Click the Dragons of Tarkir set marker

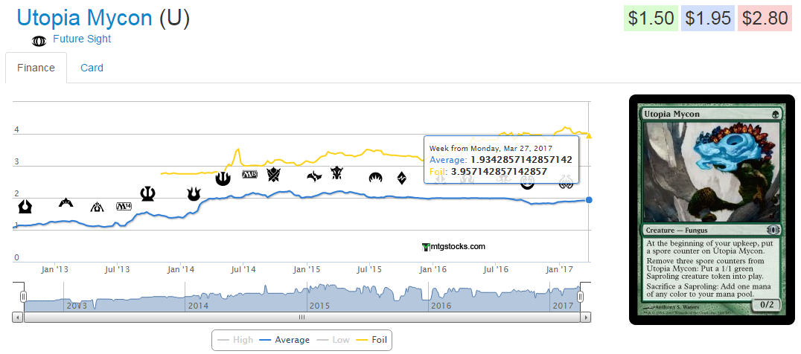pyautogui.click(x=338, y=173)
